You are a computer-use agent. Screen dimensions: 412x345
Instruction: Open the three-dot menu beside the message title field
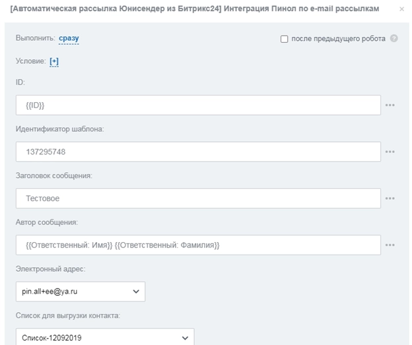click(x=390, y=199)
